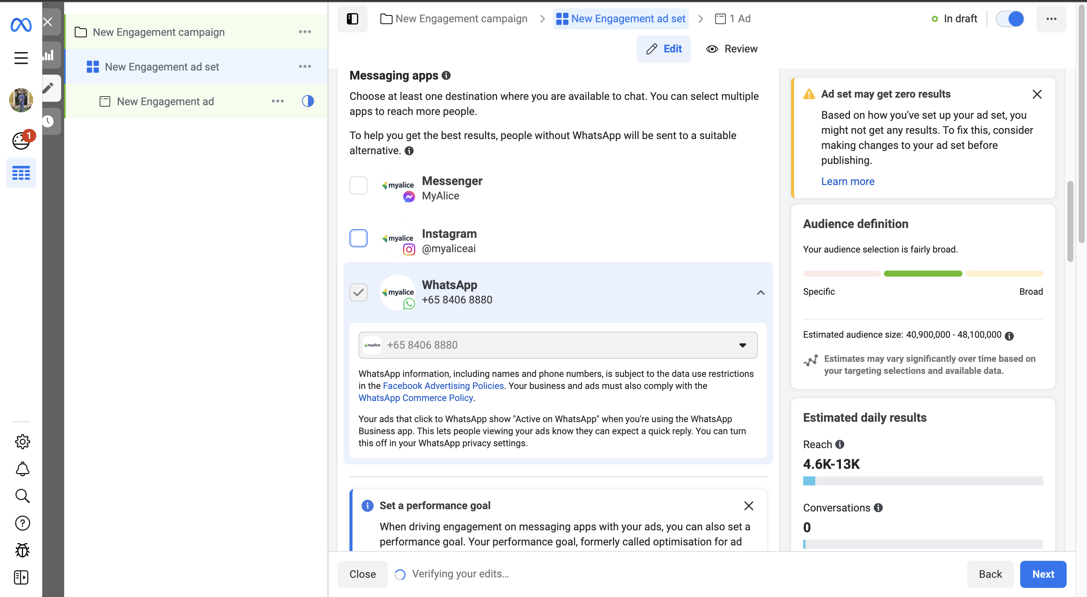Click the search magnifier icon
Screen dimensions: 1087x597
(22, 496)
